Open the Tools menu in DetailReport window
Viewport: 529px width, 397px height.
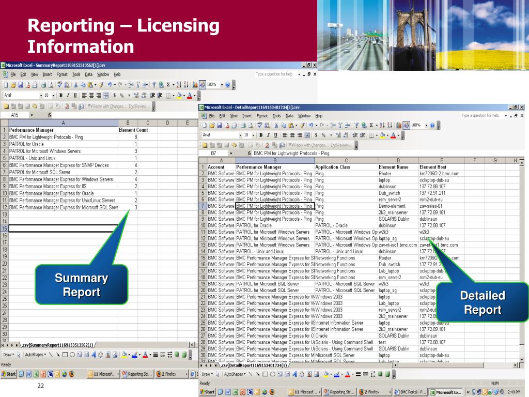pos(277,116)
